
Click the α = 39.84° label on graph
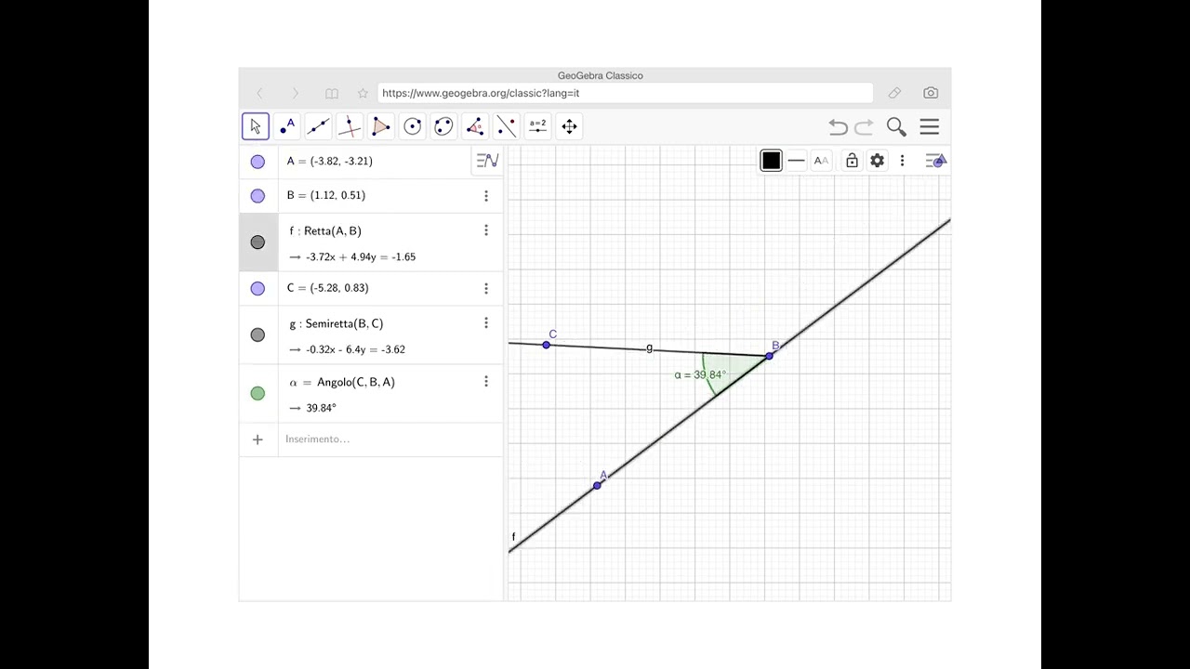pos(700,375)
